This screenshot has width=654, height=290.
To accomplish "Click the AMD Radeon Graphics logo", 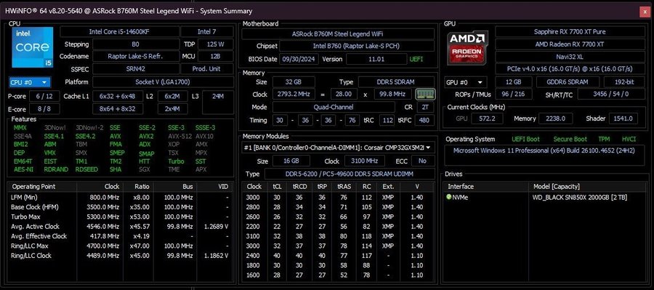I will click(x=467, y=47).
